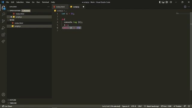Change end of line sequence CRLF
The width and height of the screenshot is (192, 108).
[140, 106]
